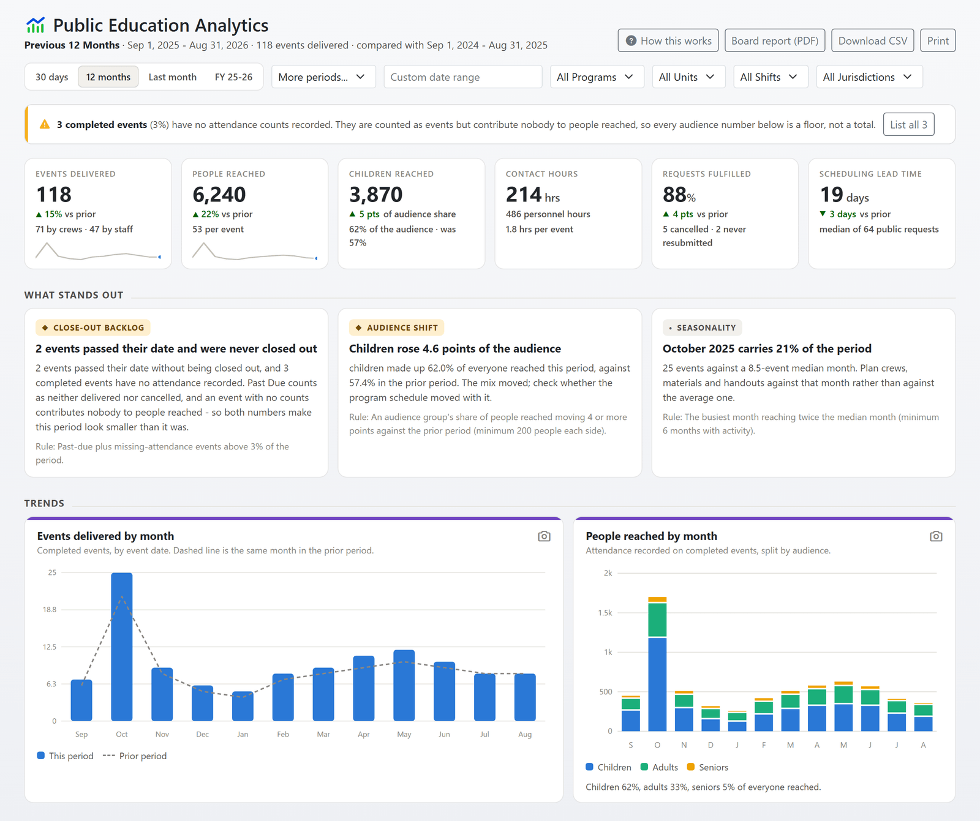Click 'Events delivered by month' chart title
Screen dimensions: 980x821
click(105, 536)
